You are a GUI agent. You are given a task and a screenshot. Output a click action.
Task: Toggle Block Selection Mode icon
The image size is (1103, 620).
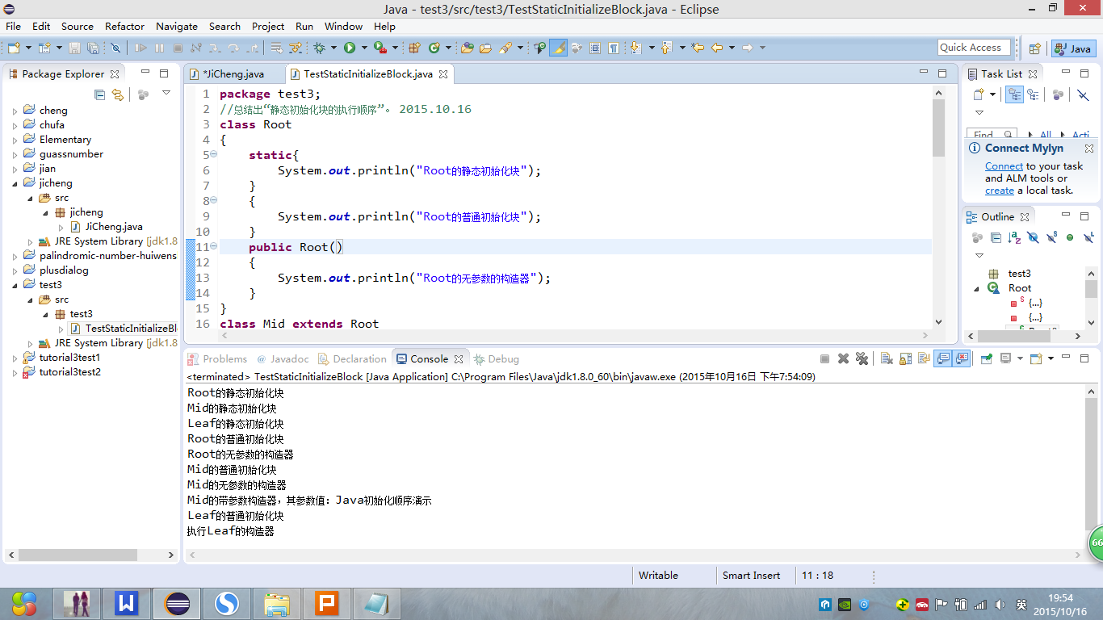pyautogui.click(x=595, y=48)
